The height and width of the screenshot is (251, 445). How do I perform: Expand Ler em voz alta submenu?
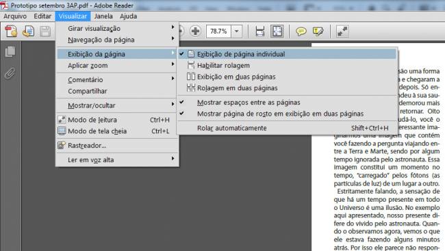117,159
